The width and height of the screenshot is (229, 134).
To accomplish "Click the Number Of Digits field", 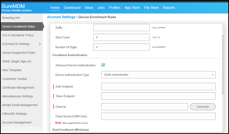I will (x=121, y=47).
